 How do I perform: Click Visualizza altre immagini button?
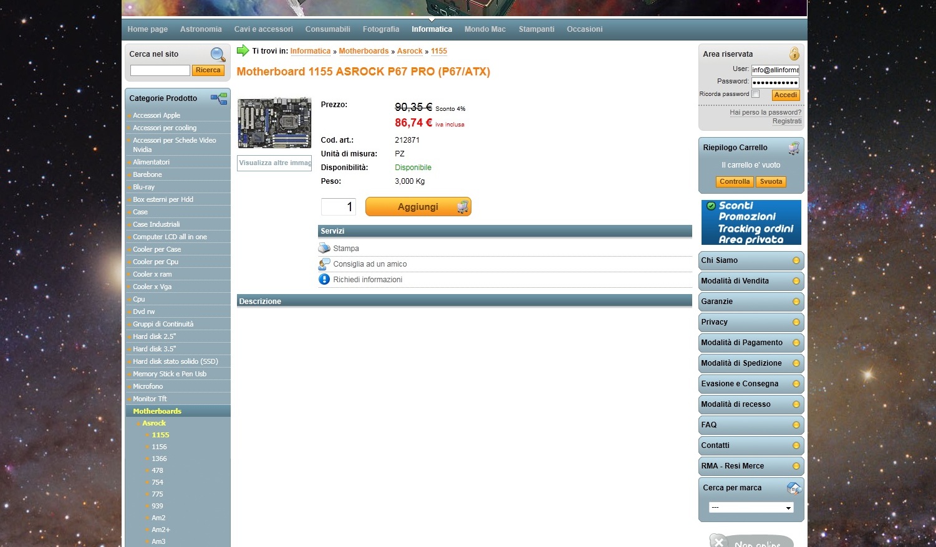(x=274, y=163)
